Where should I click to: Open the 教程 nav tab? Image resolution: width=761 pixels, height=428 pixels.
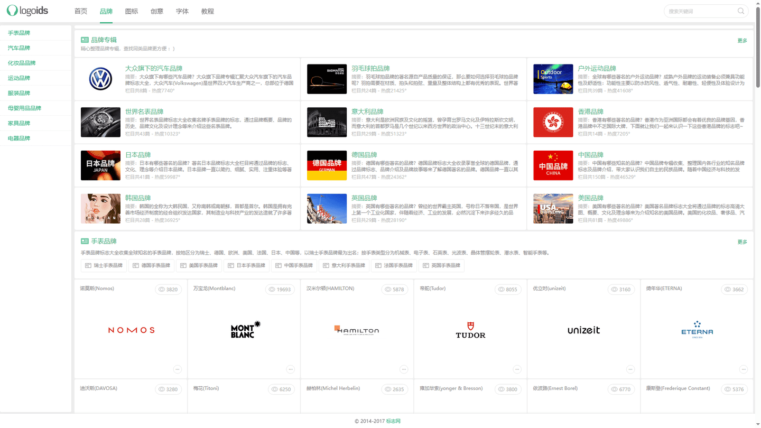point(208,11)
